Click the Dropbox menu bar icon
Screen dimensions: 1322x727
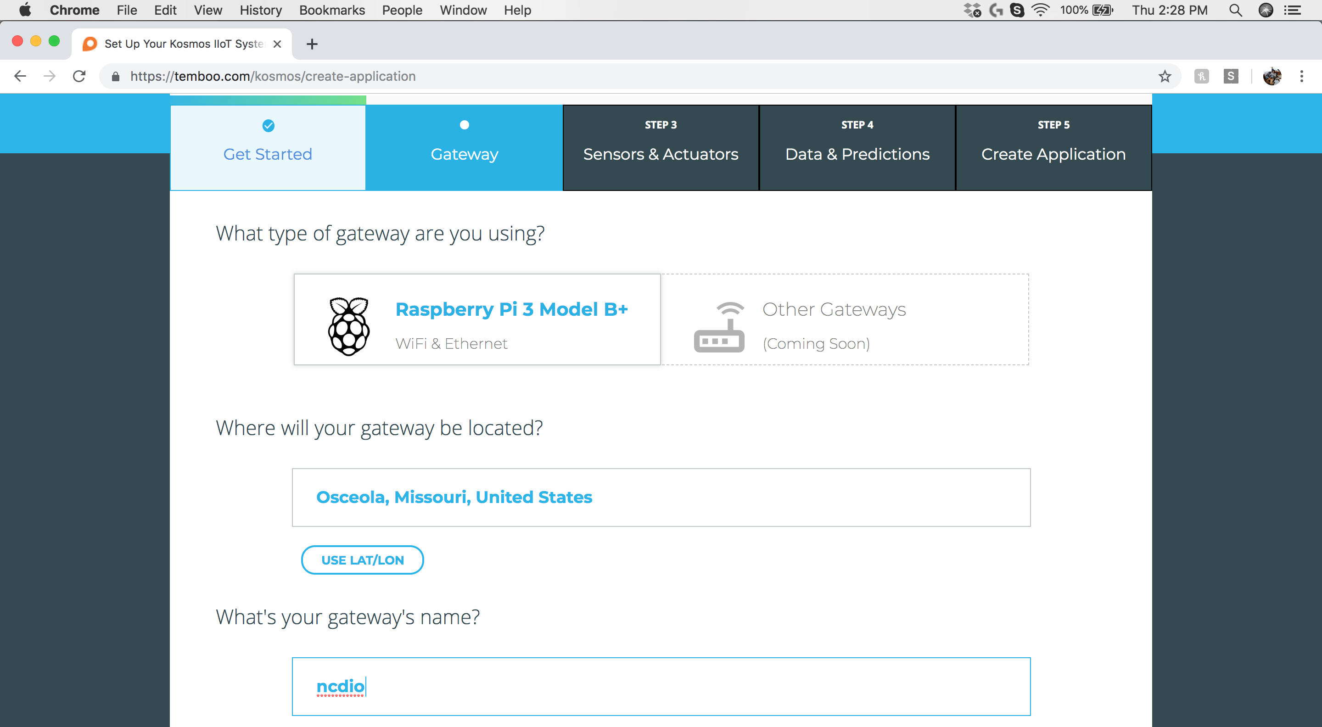point(972,10)
